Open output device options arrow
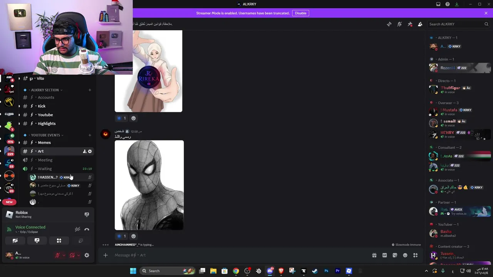 79,255
